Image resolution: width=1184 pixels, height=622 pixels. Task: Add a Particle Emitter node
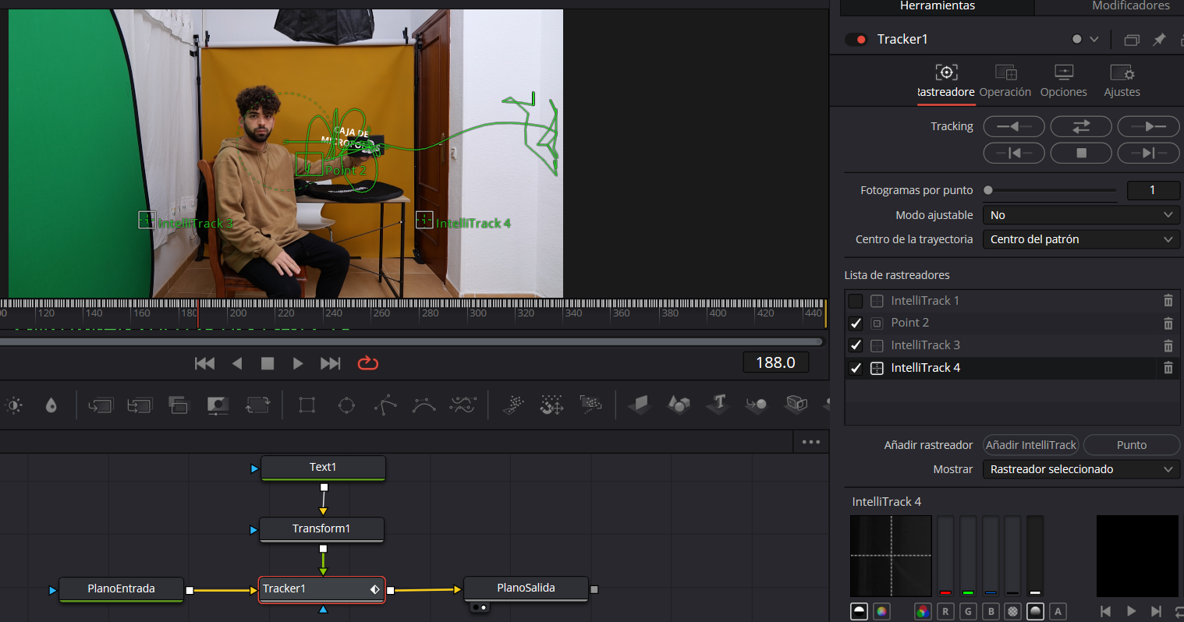coord(512,405)
